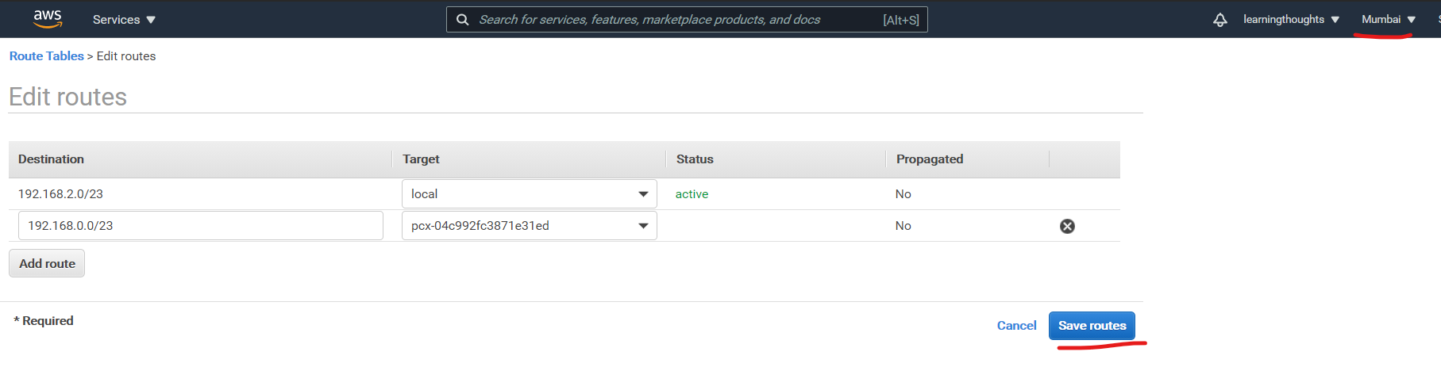The height and width of the screenshot is (390, 1441).
Task: Go back to Route Tables breadcrumb
Action: (47, 56)
